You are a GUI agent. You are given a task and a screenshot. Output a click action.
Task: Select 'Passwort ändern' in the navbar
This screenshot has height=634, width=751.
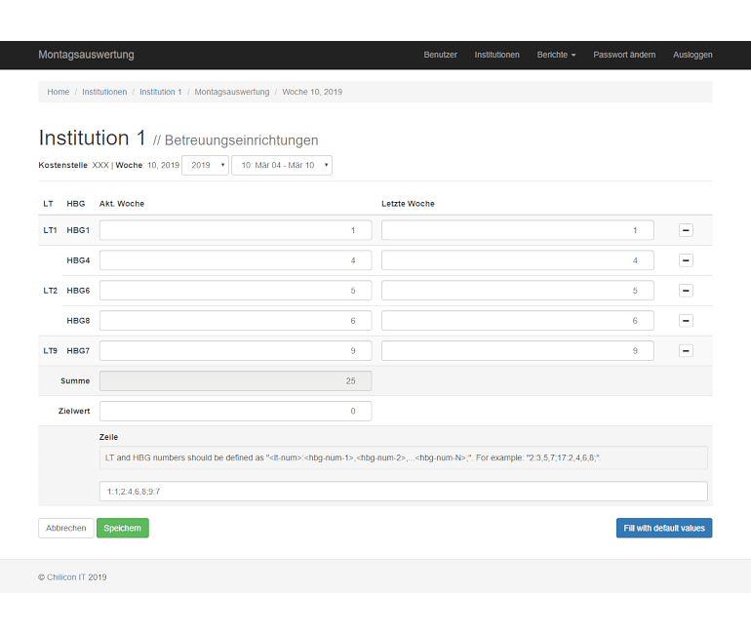[624, 55]
